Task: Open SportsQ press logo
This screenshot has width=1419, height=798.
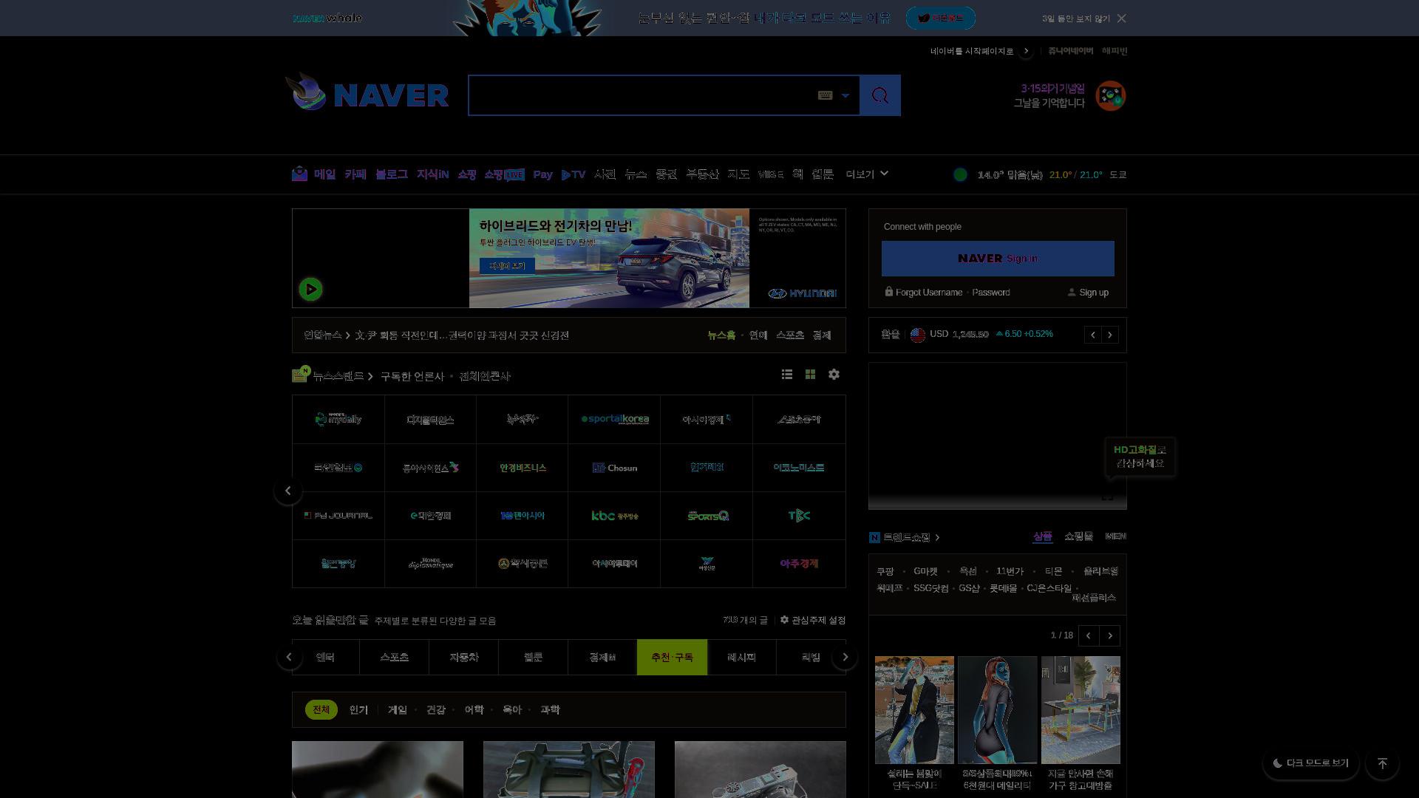Action: pos(707,516)
